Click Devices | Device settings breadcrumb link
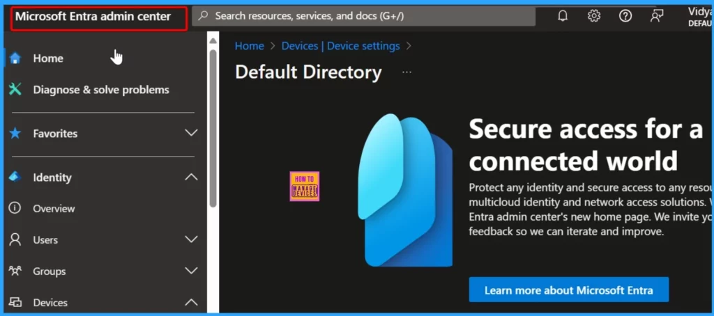This screenshot has width=714, height=316. (x=340, y=46)
